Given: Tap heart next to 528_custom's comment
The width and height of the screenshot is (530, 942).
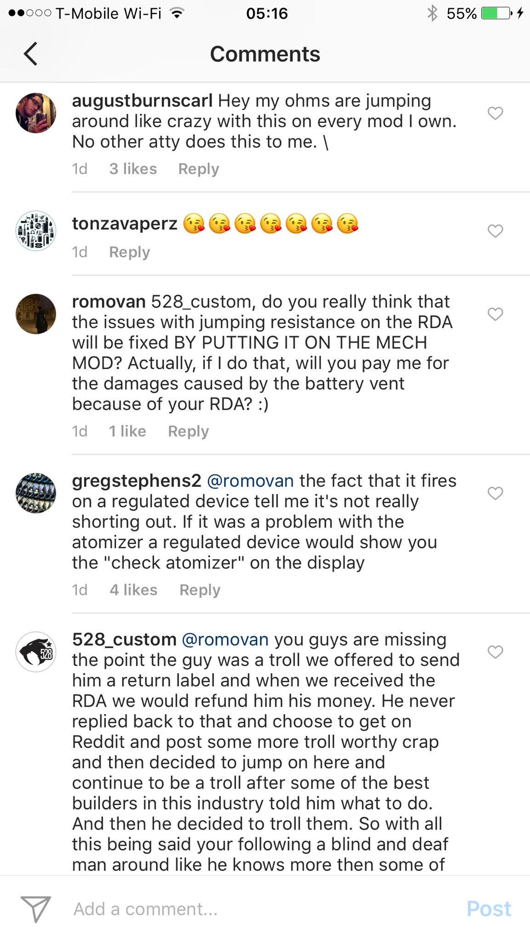Looking at the screenshot, I should pyautogui.click(x=495, y=652).
